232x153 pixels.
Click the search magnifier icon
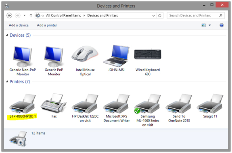(x=221, y=16)
